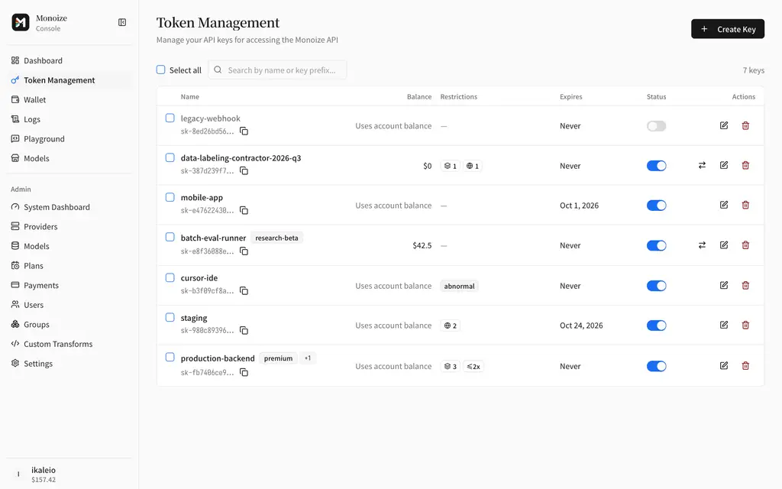Open Dashboard in the sidebar
This screenshot has width=782, height=489.
click(x=69, y=60)
